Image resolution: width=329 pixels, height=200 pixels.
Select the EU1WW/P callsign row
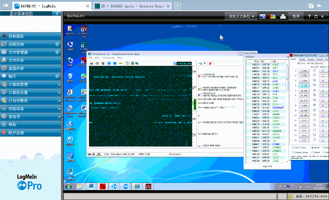coord(266,108)
